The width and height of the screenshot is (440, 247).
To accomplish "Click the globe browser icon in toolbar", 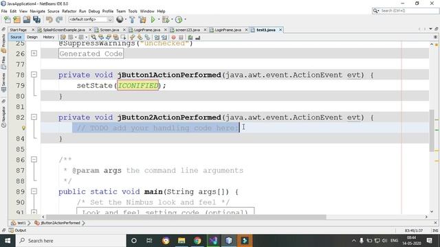I will (120, 19).
